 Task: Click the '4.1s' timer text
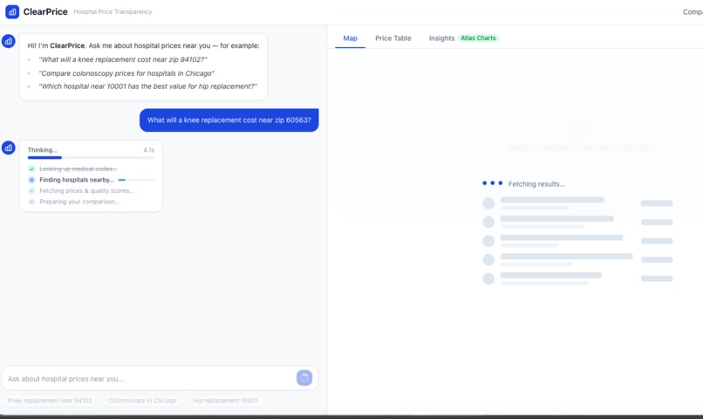(149, 150)
